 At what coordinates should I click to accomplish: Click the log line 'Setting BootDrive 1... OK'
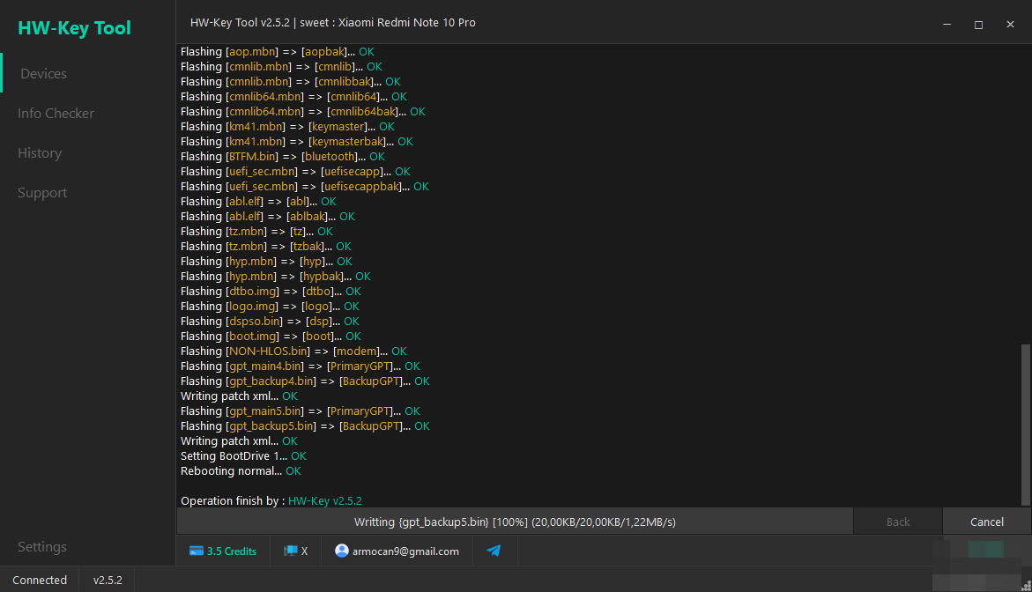[243, 455]
